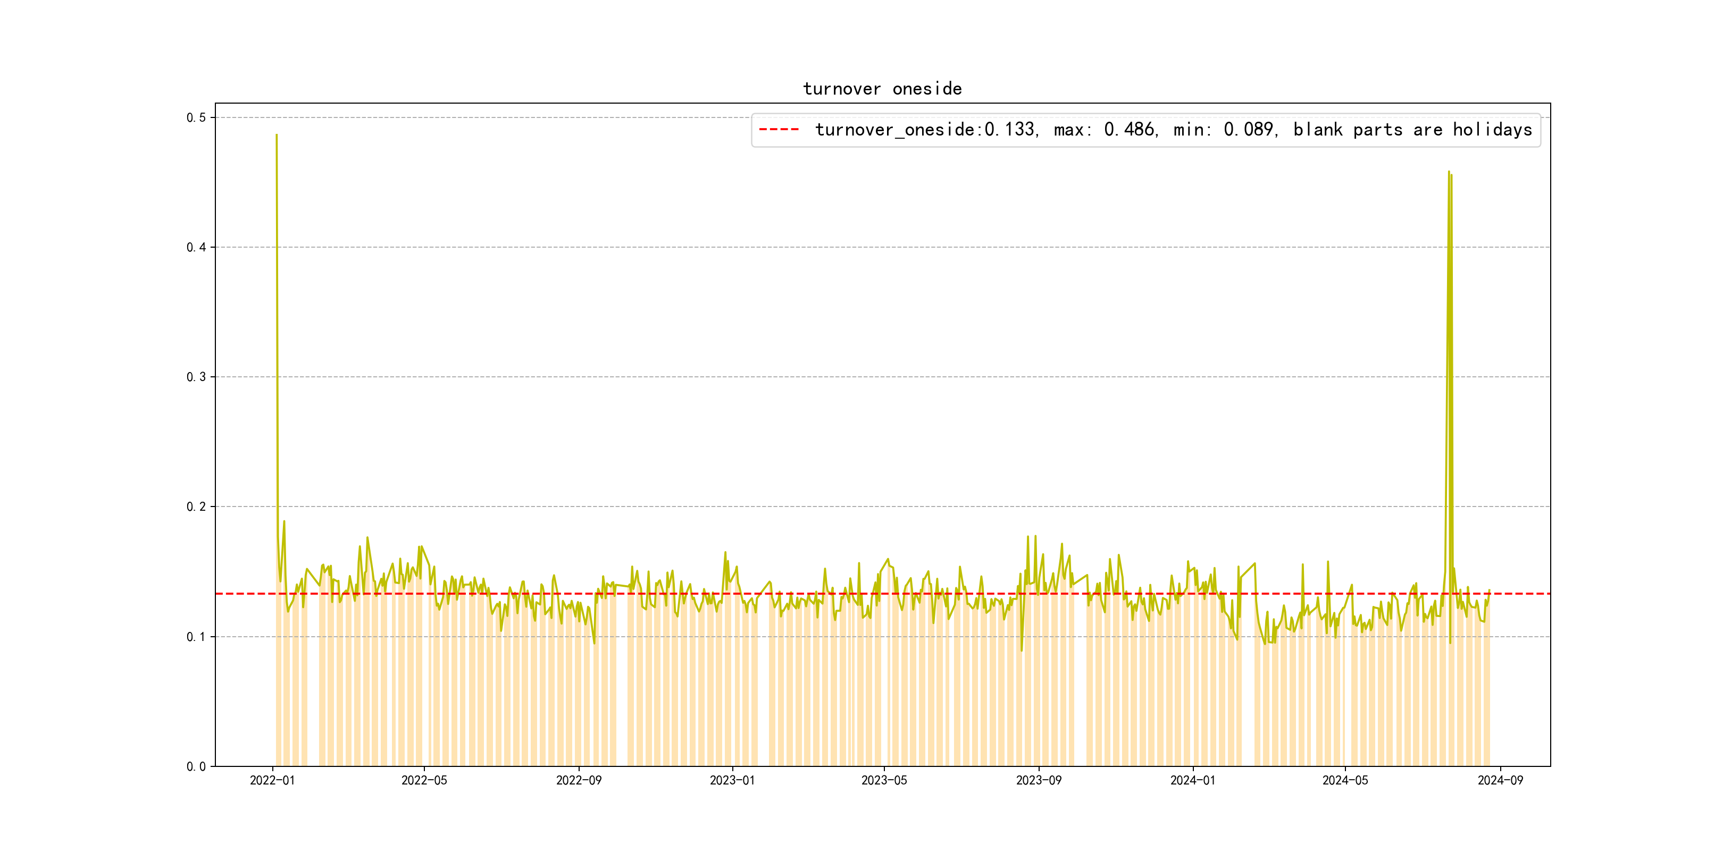1723x861 pixels.
Task: Click the 0.3 y-axis tick label
Action: click(196, 377)
